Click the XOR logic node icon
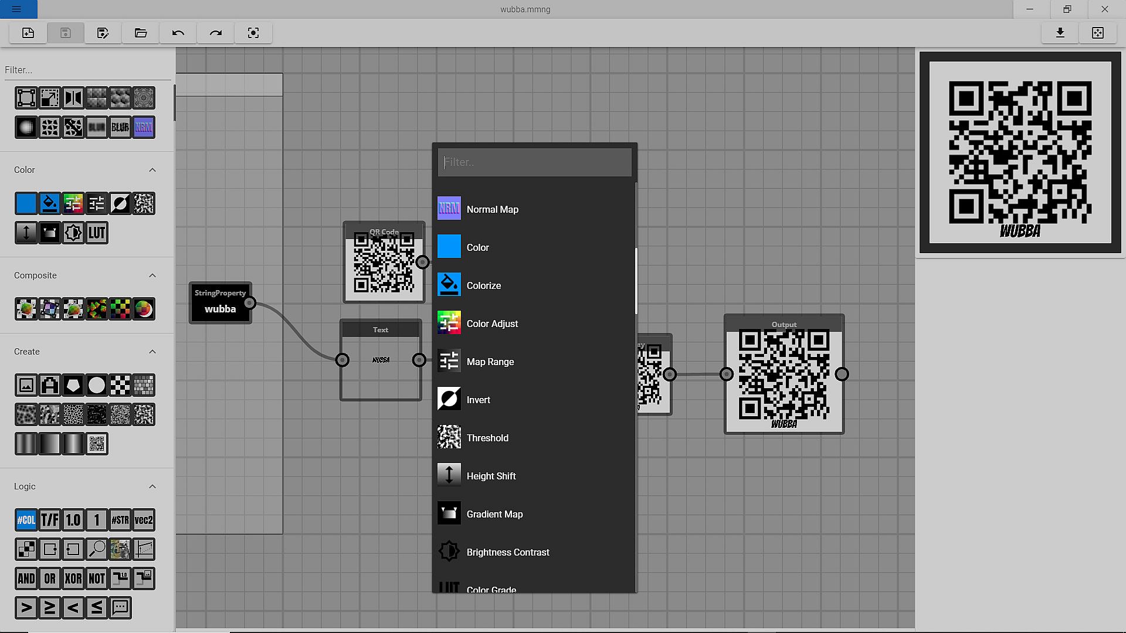Screen dimensions: 1126x633 [73, 578]
